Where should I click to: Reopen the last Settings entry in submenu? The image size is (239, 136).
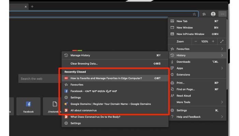[x=115, y=123]
